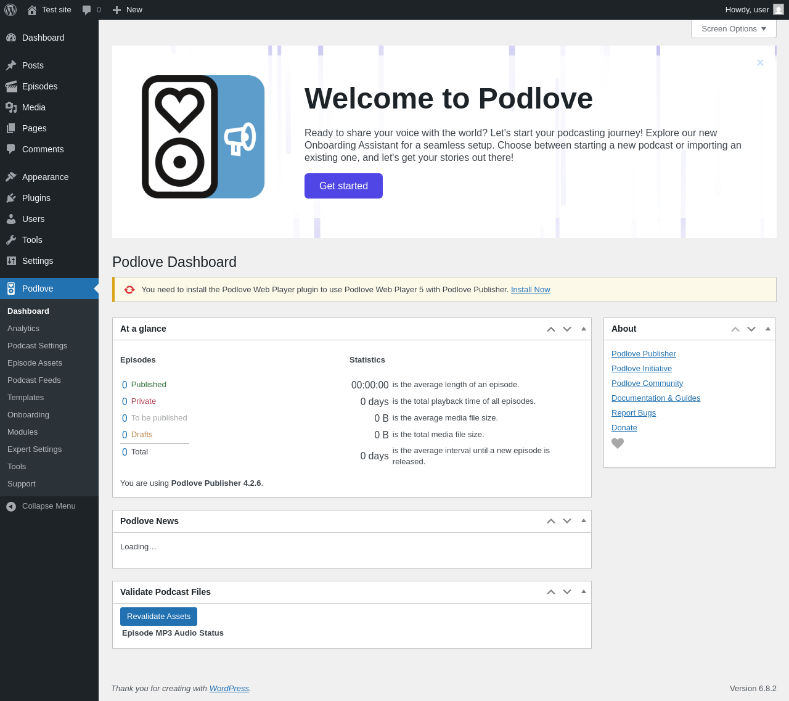Image resolution: width=789 pixels, height=701 pixels.
Task: Open the Test site home icon
Action: click(32, 10)
